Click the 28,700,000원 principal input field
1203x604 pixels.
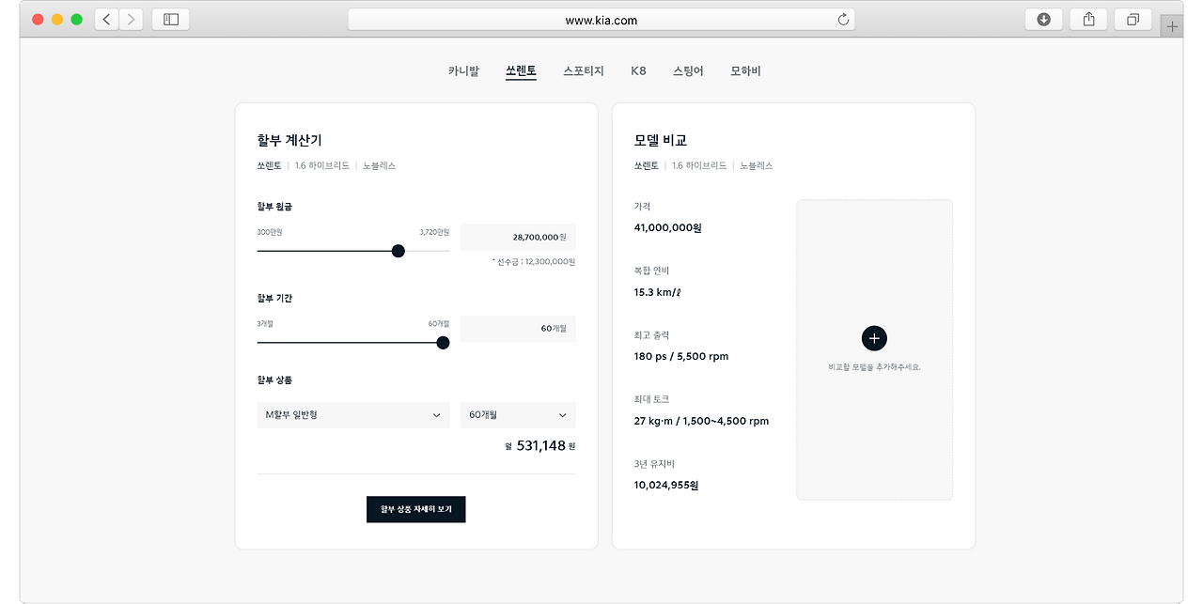518,238
